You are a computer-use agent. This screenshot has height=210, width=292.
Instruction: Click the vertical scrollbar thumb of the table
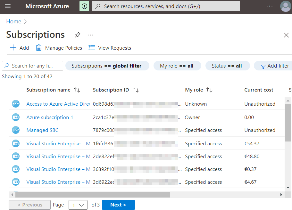click(x=288, y=123)
